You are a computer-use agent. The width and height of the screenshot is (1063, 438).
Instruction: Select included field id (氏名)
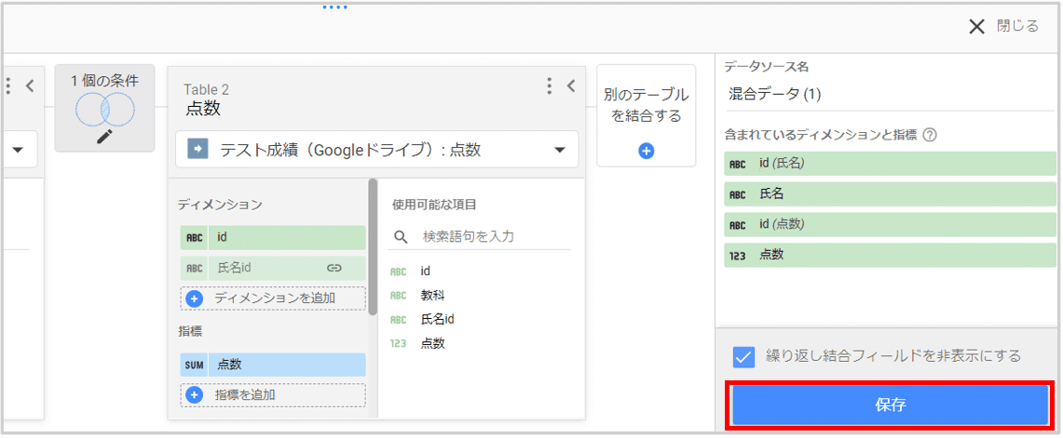click(x=890, y=163)
